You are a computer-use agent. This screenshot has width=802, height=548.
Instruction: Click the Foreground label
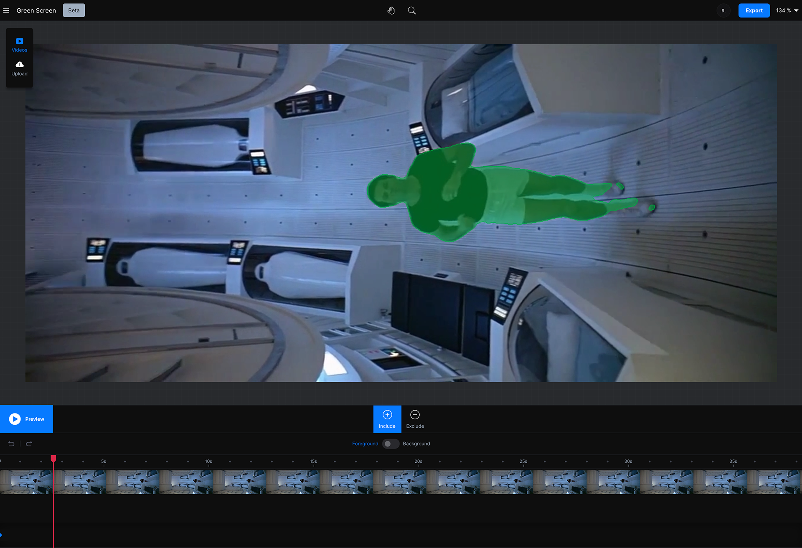(365, 444)
